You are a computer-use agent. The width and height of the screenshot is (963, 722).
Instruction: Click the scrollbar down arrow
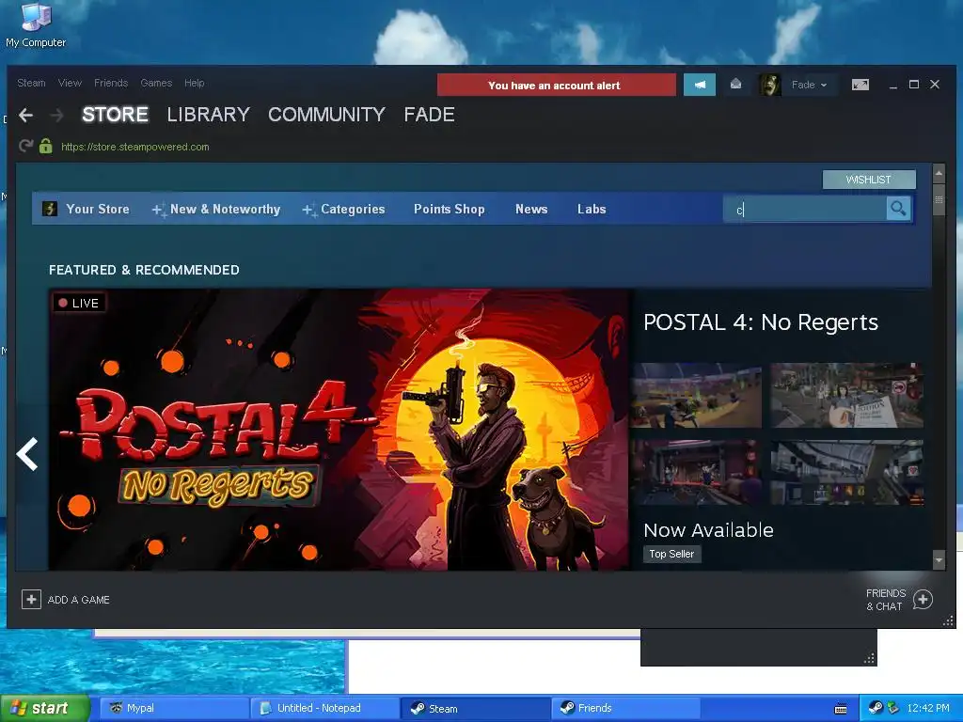tap(939, 560)
